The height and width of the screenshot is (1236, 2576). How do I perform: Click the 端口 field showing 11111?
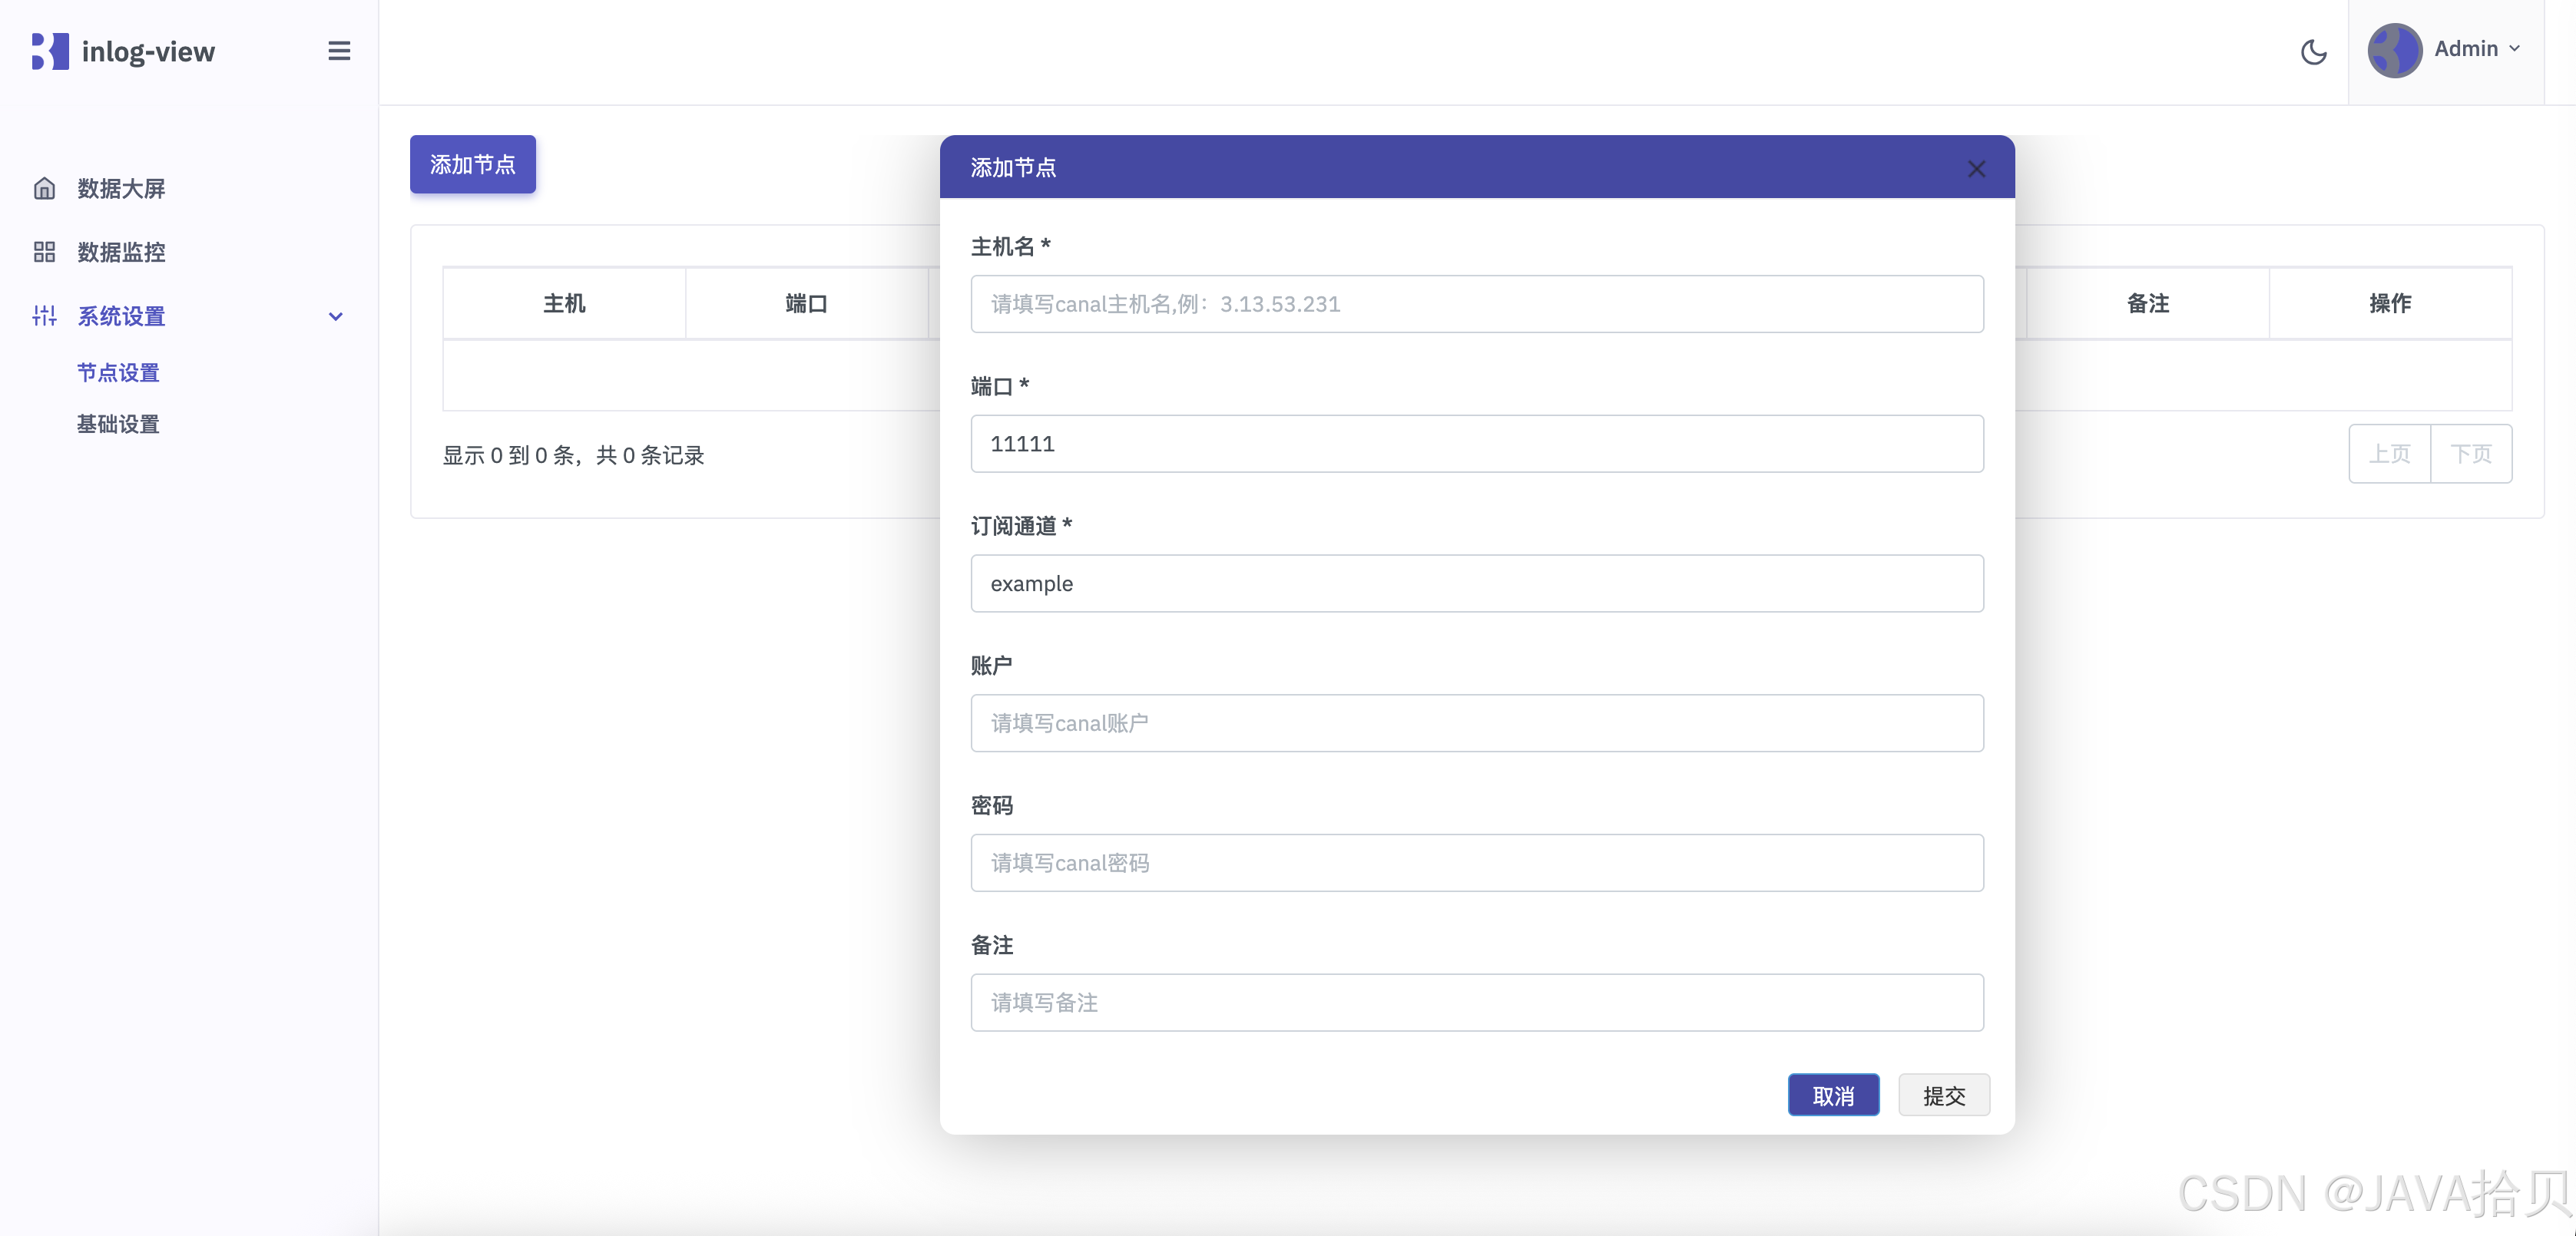(x=1476, y=444)
